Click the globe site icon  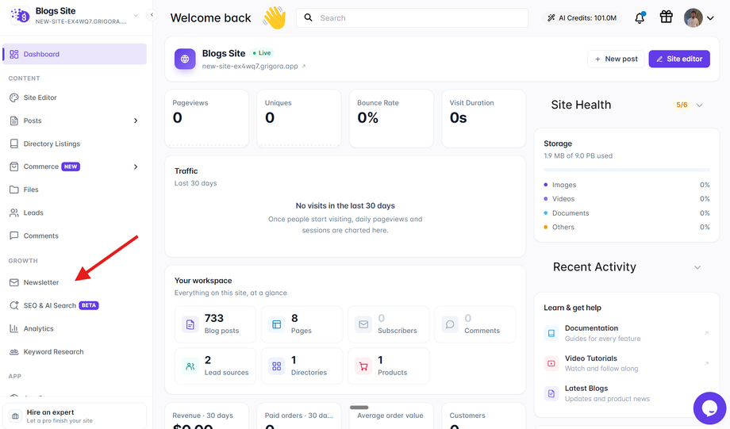(185, 59)
